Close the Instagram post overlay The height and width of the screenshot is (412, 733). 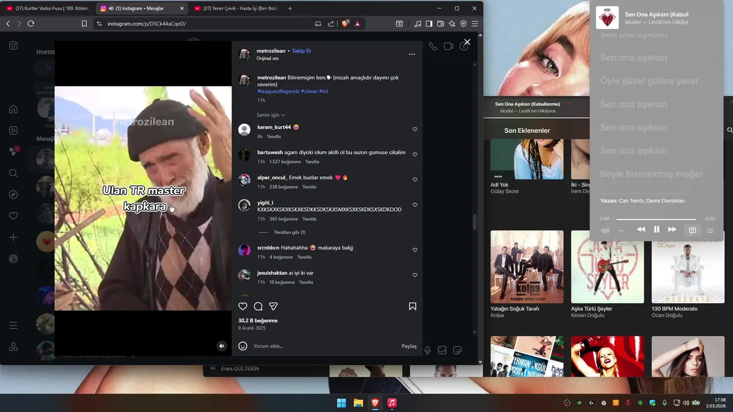(467, 42)
